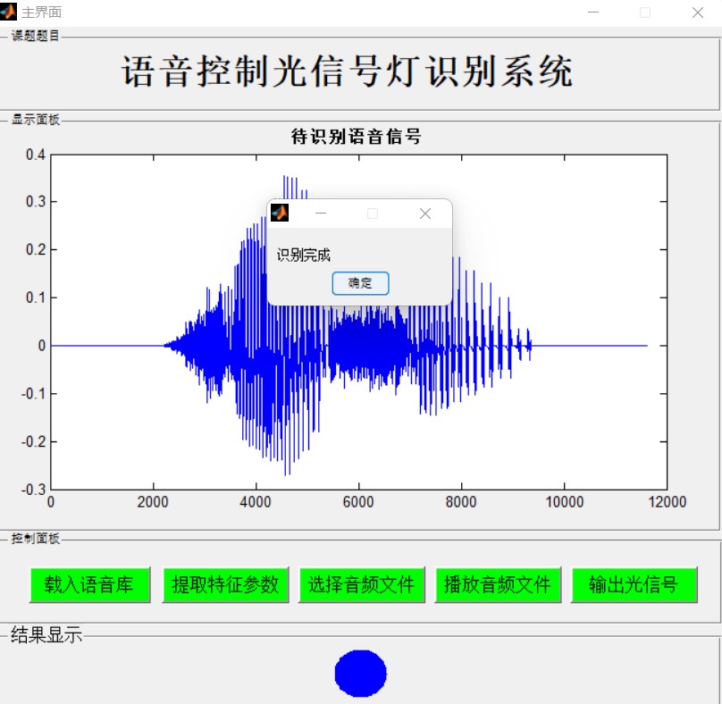Open the 选择音频文件 file chooser
This screenshot has height=704, width=722.
coord(362,585)
